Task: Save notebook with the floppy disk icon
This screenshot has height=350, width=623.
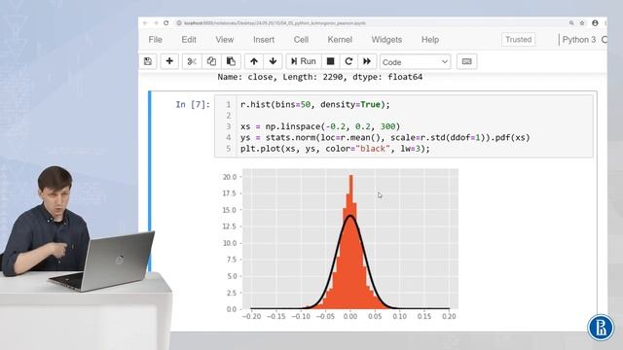Action: tap(148, 61)
